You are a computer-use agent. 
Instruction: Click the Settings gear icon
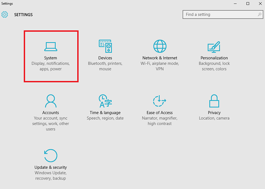tap(5, 15)
